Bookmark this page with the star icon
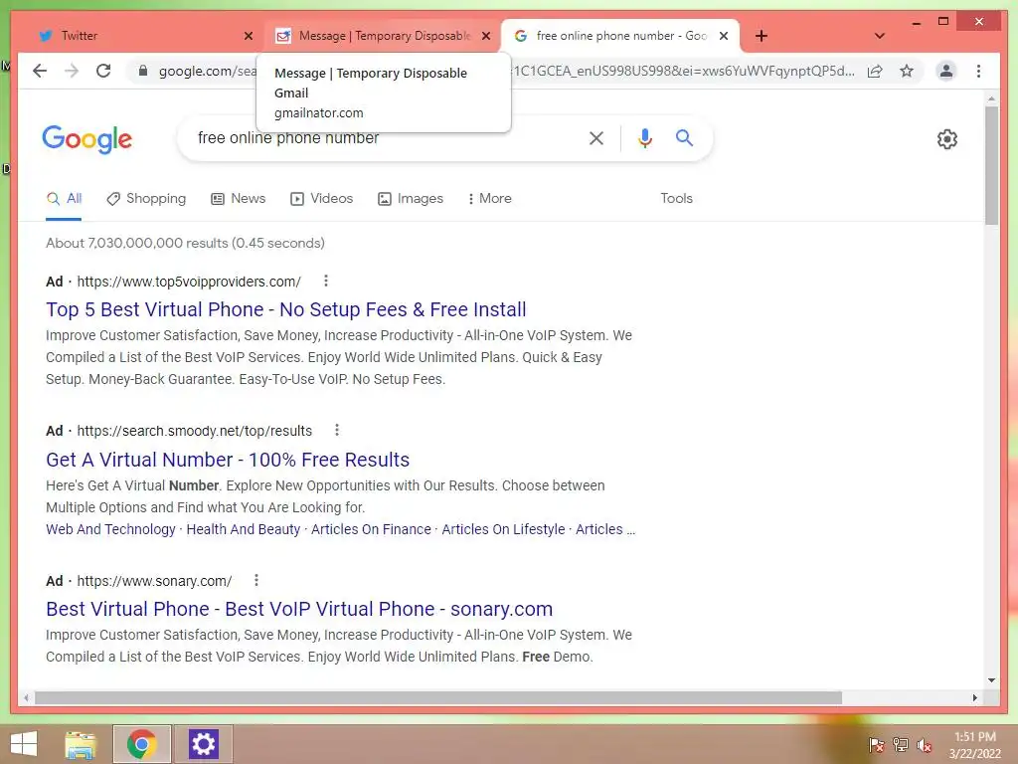1018x764 pixels. click(907, 71)
